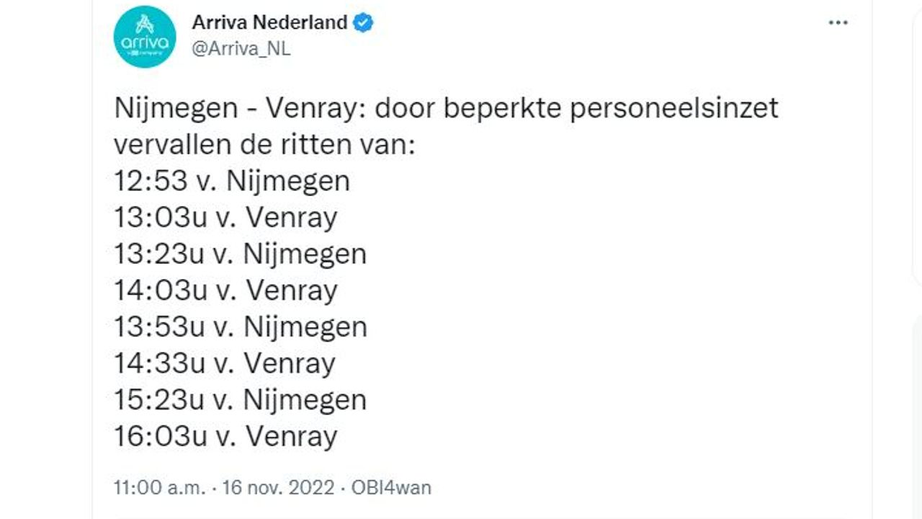Select the 13:03u v. Venray line
Screen dimensions: 922x519
(225, 217)
